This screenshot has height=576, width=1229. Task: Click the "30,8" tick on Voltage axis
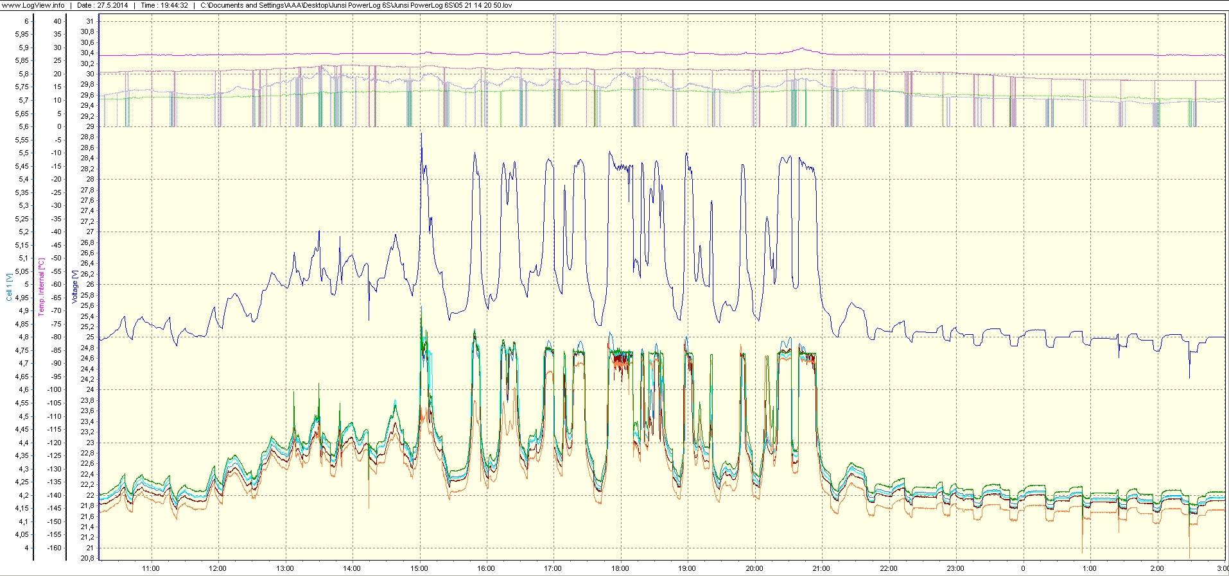(x=88, y=31)
